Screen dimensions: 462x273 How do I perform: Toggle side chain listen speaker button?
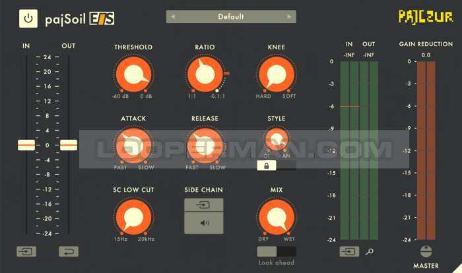pos(203,223)
